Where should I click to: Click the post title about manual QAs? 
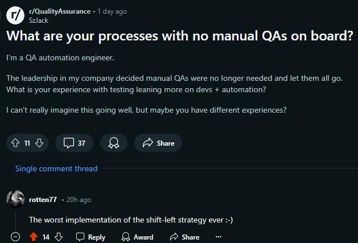(x=179, y=36)
